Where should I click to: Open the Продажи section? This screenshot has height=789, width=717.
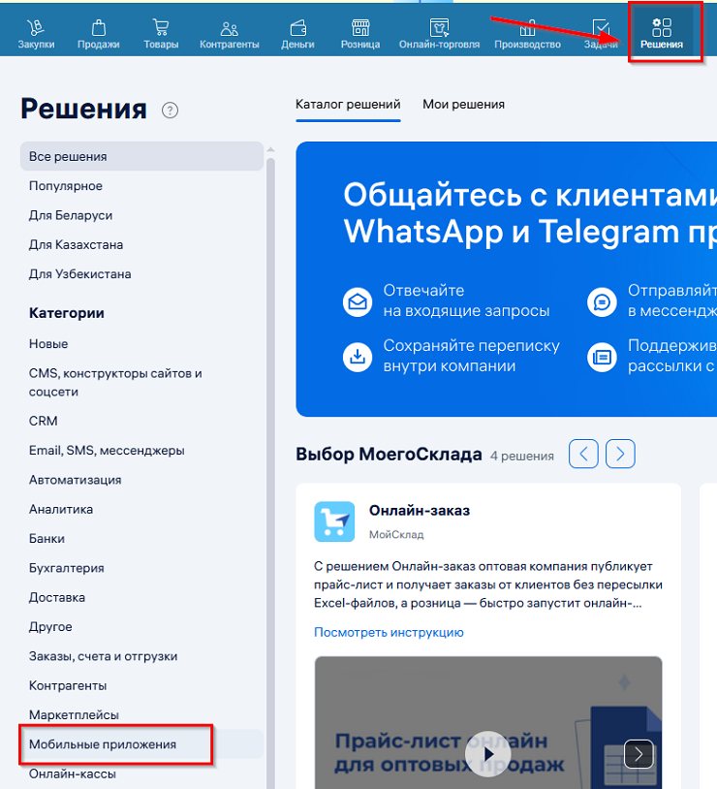point(99,34)
